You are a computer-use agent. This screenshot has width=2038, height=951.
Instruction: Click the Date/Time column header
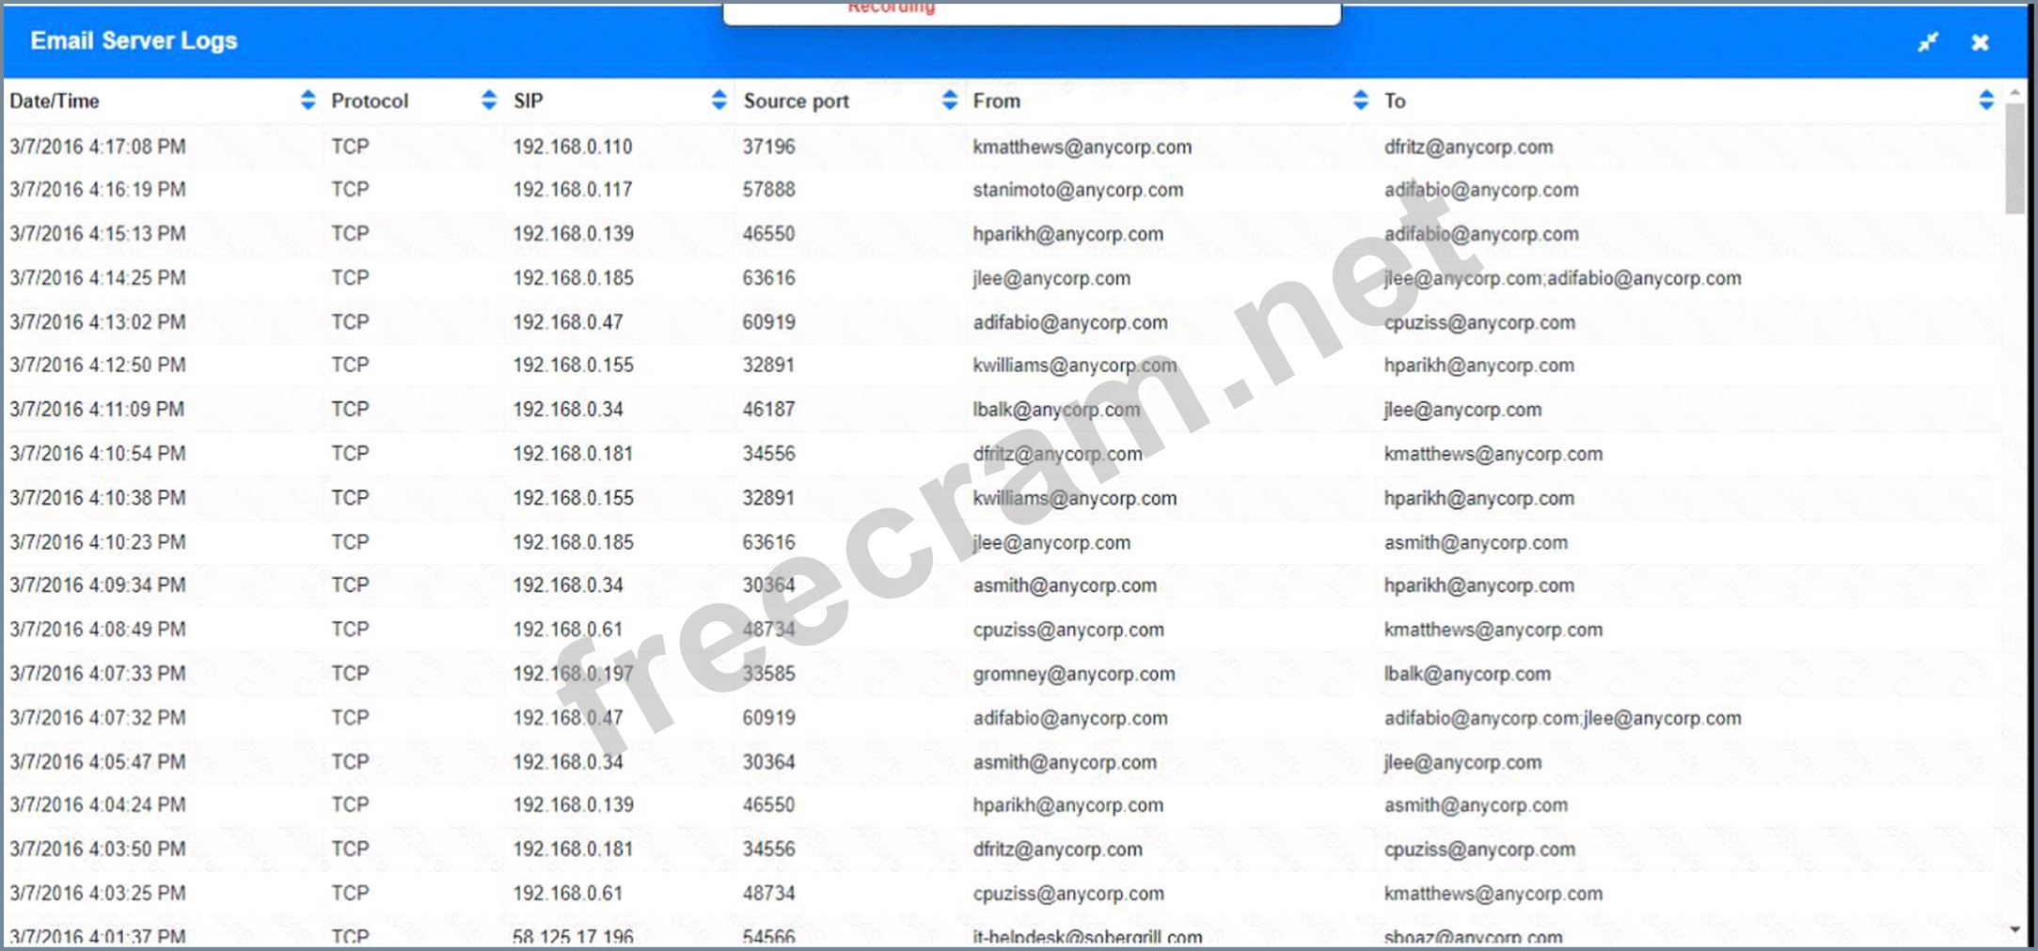[55, 101]
